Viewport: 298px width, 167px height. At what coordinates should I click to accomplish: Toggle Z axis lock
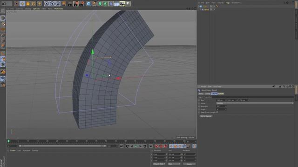coord(58,4)
